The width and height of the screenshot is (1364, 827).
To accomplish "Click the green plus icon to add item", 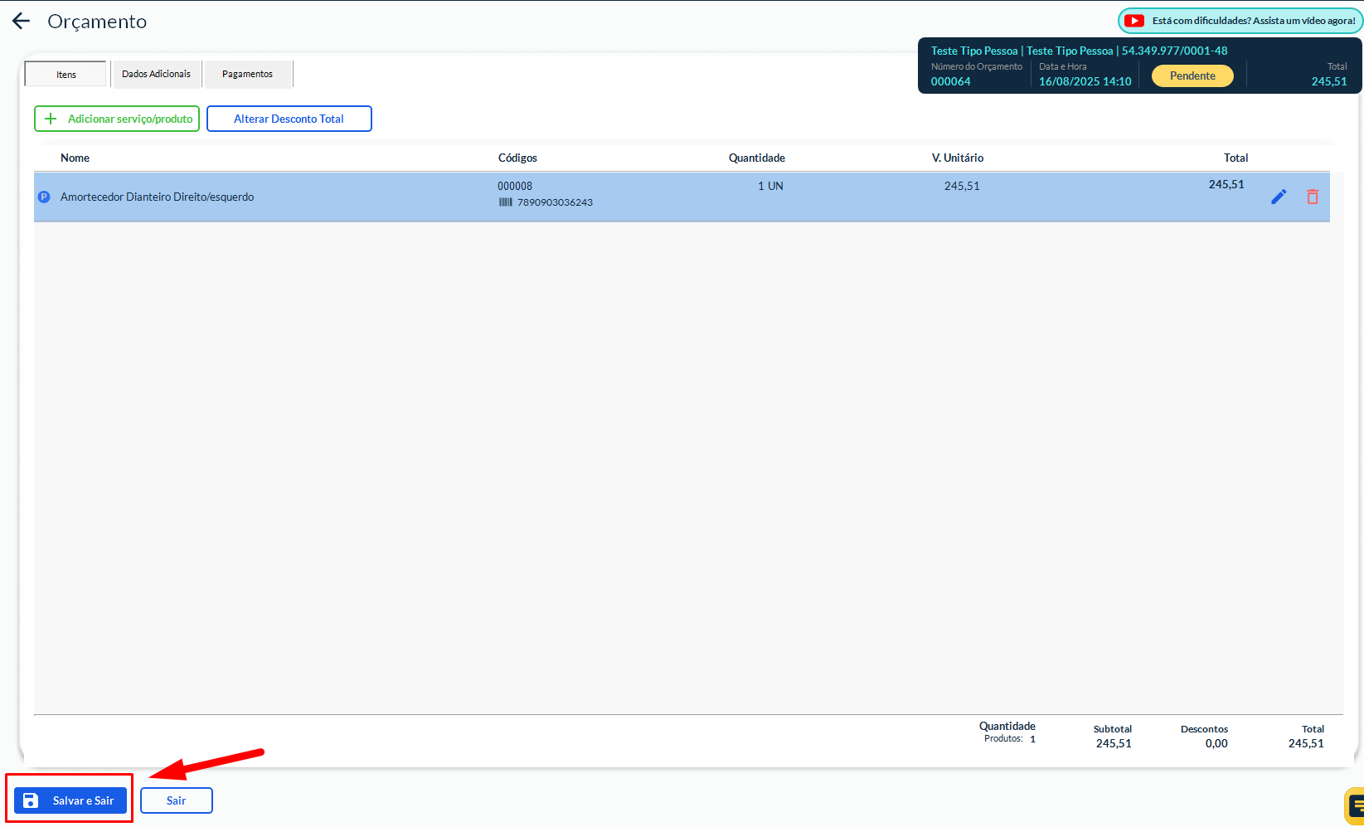I will pos(51,119).
